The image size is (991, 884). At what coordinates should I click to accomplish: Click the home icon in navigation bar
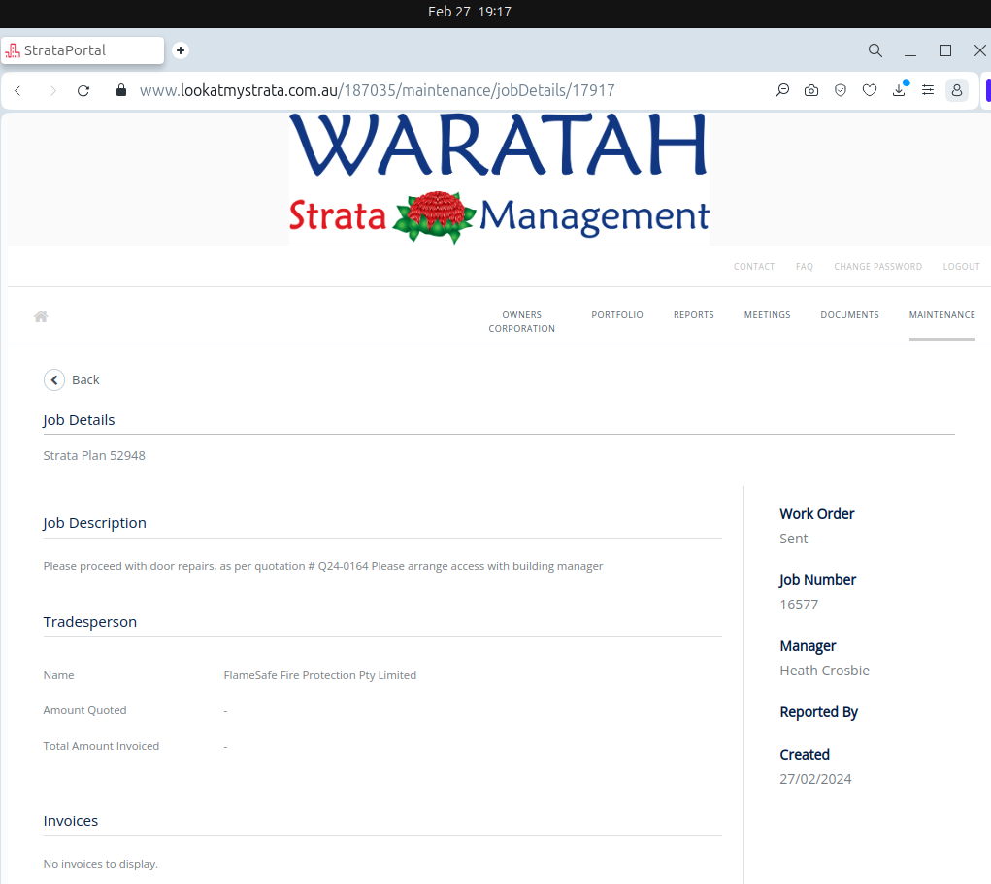click(x=41, y=316)
